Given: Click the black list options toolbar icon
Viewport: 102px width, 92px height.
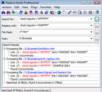Looking at the screenshot, I should [90, 13].
